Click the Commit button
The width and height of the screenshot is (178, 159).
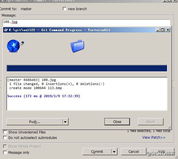[97, 152]
